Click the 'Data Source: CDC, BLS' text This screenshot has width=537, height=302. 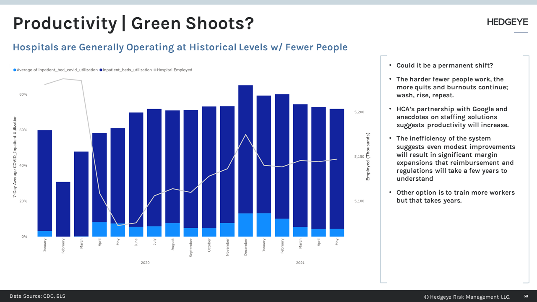(38, 296)
